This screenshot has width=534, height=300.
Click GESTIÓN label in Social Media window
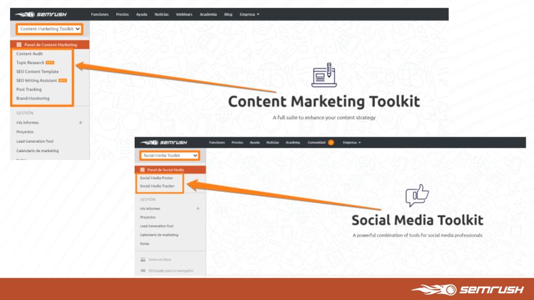tap(147, 199)
